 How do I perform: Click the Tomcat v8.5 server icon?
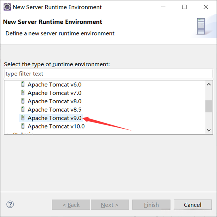pyautogui.click(x=23, y=110)
